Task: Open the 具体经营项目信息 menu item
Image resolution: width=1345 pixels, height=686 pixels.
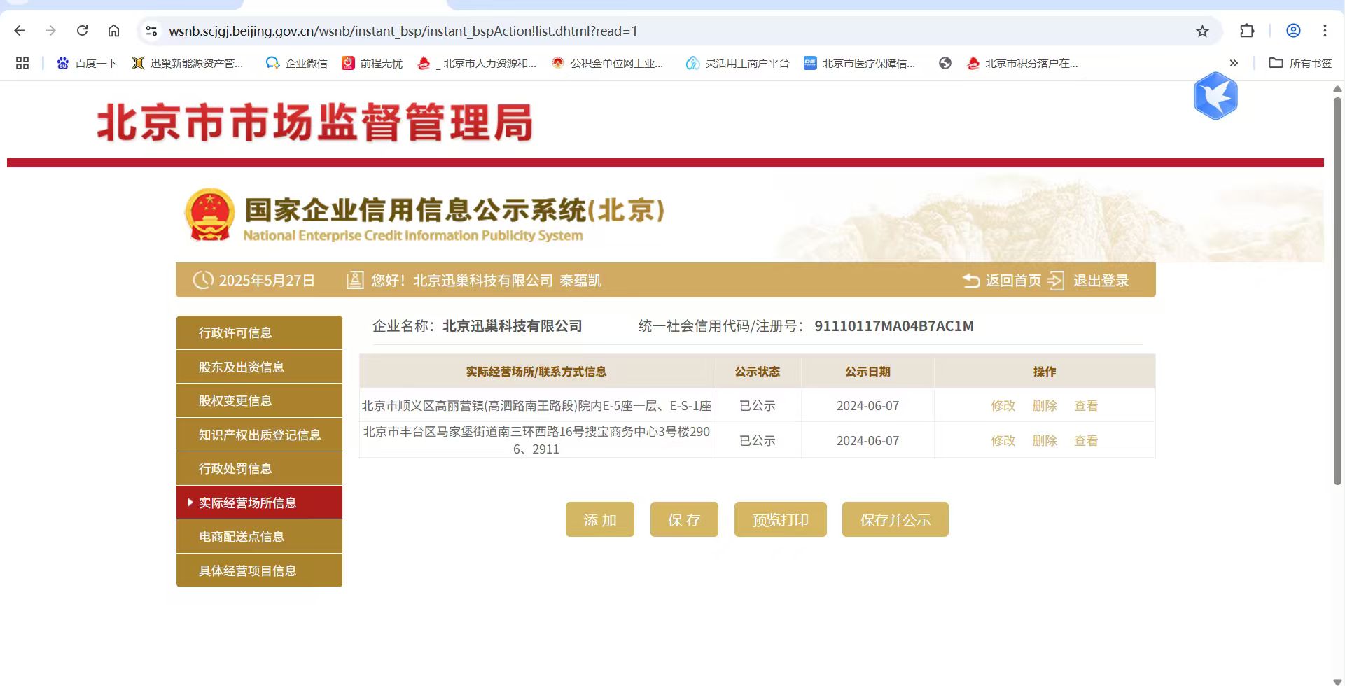Action: [259, 570]
